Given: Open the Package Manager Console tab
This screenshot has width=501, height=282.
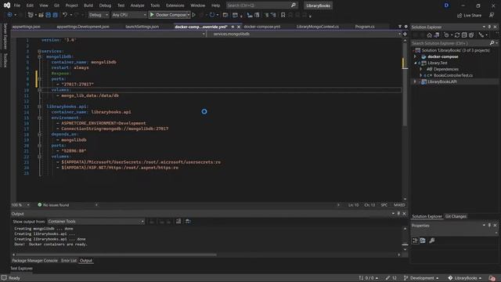Looking at the screenshot, I should 34,261.
